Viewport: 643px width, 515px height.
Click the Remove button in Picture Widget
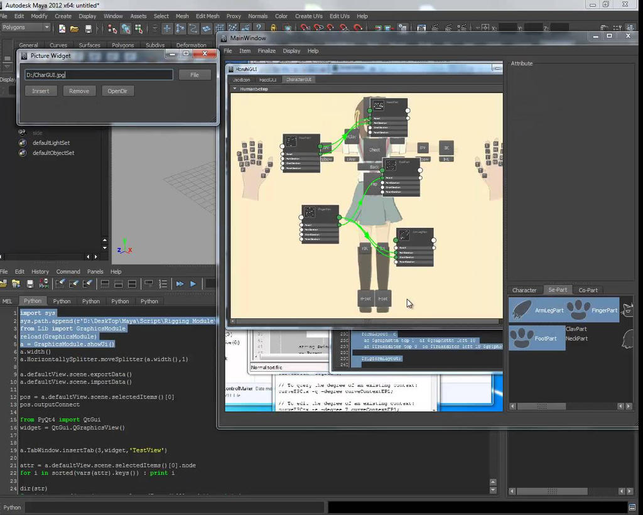(x=79, y=91)
